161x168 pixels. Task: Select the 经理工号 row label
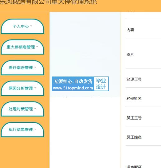pyautogui.click(x=134, y=79)
